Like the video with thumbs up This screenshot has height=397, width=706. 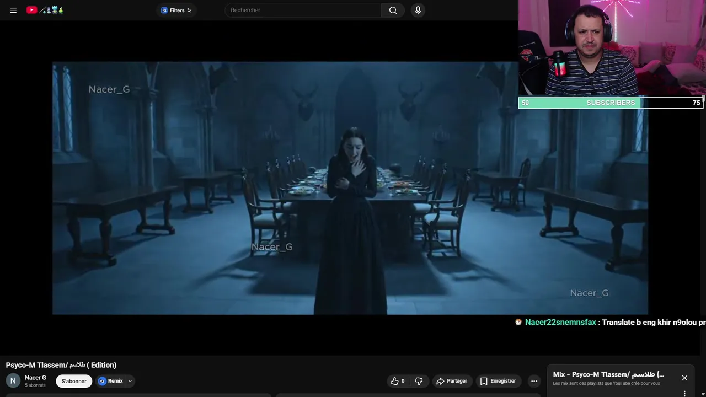(x=398, y=381)
